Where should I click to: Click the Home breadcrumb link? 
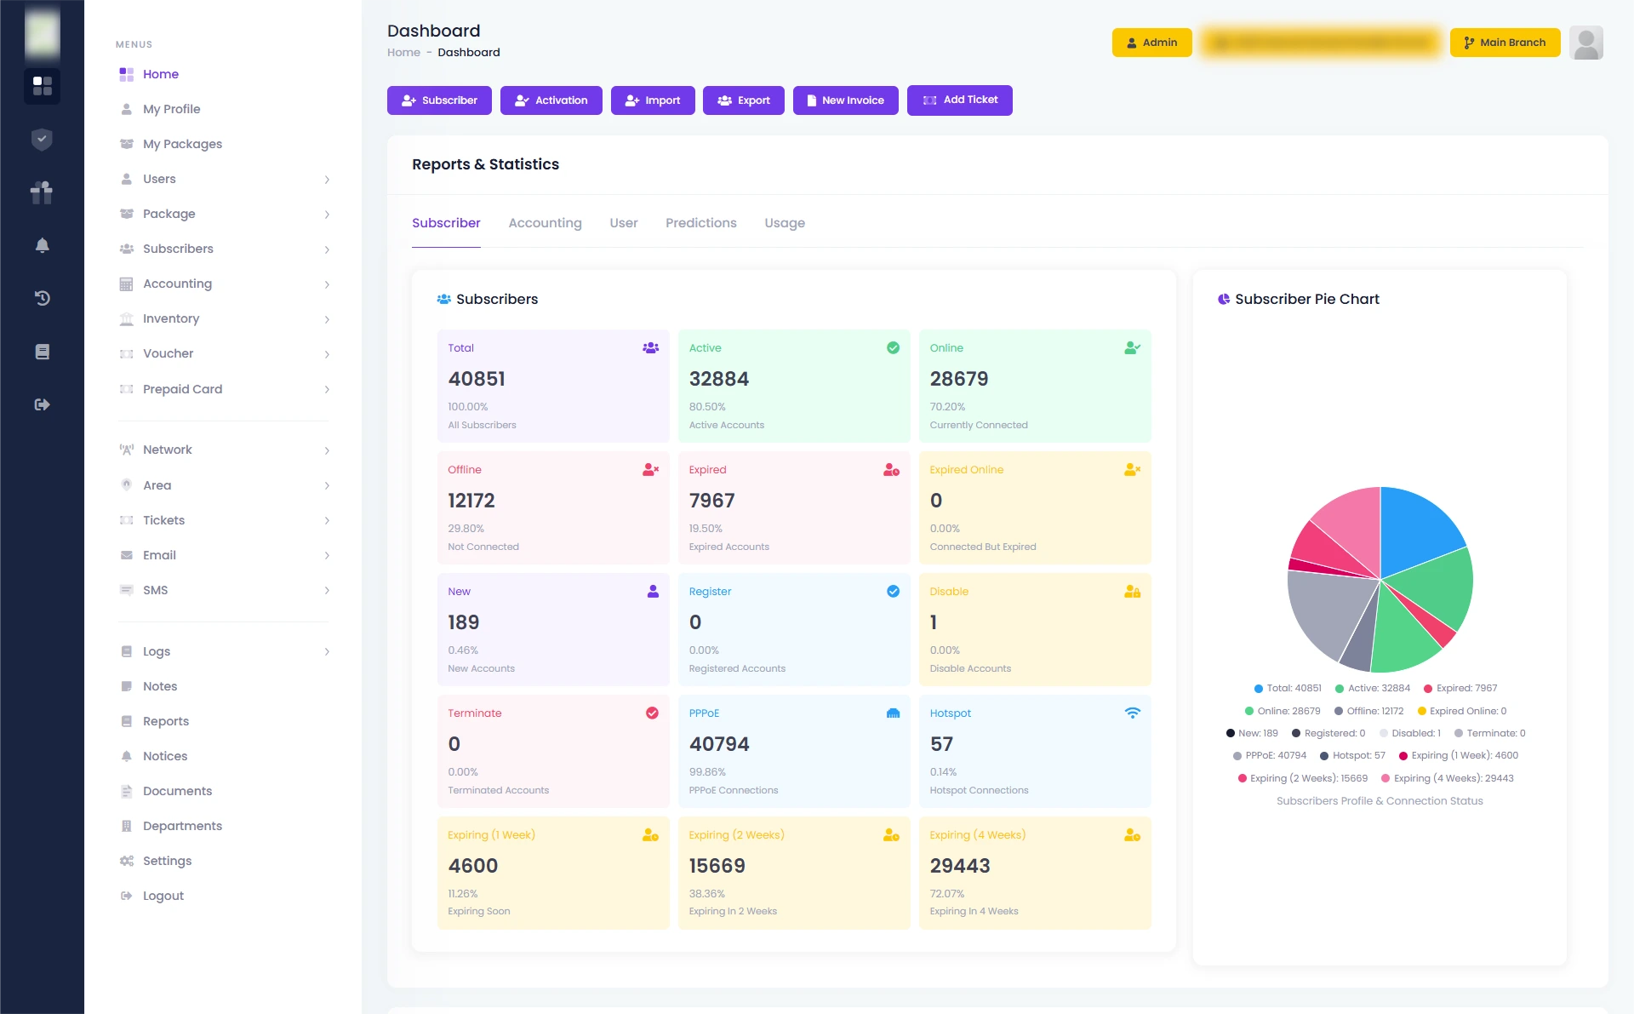[403, 52]
